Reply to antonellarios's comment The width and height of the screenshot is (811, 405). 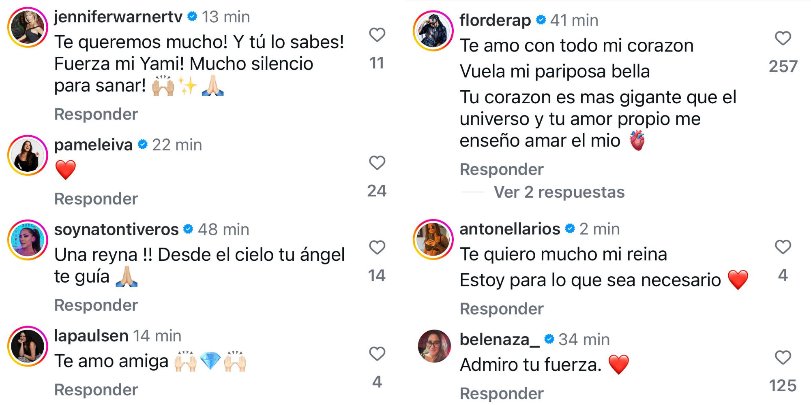tap(501, 309)
